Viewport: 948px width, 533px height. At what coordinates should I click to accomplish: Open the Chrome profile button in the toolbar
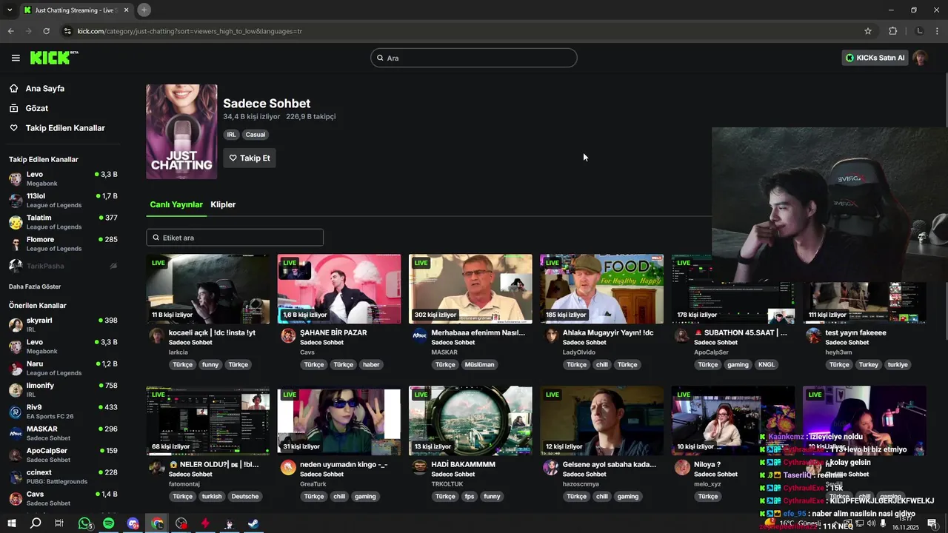pos(920,31)
